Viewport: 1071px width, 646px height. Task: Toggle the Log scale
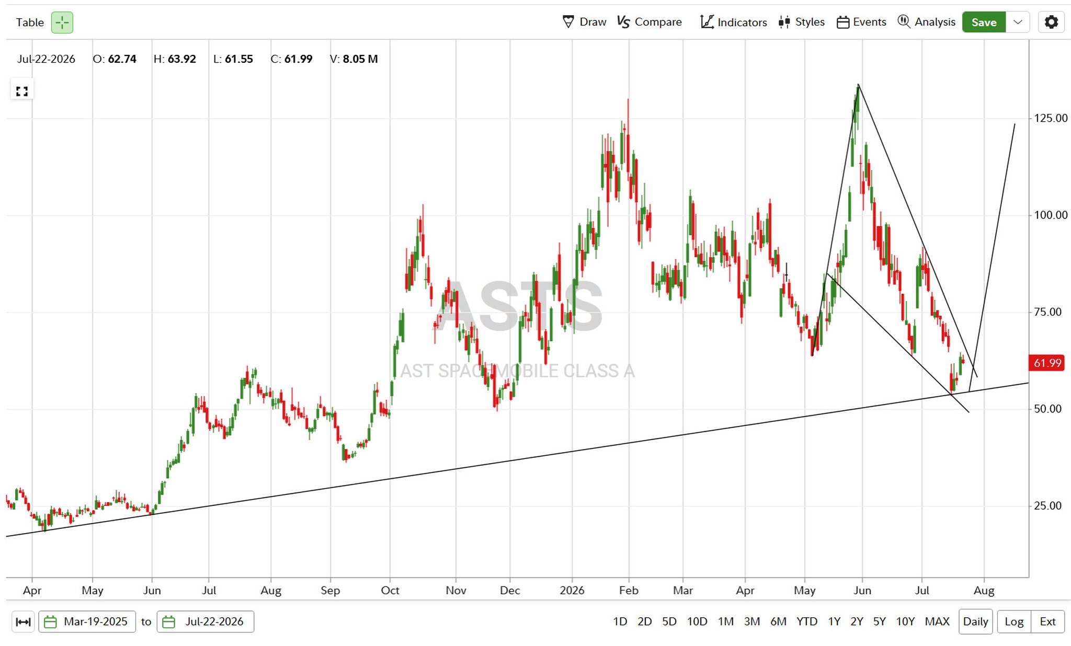click(1014, 621)
